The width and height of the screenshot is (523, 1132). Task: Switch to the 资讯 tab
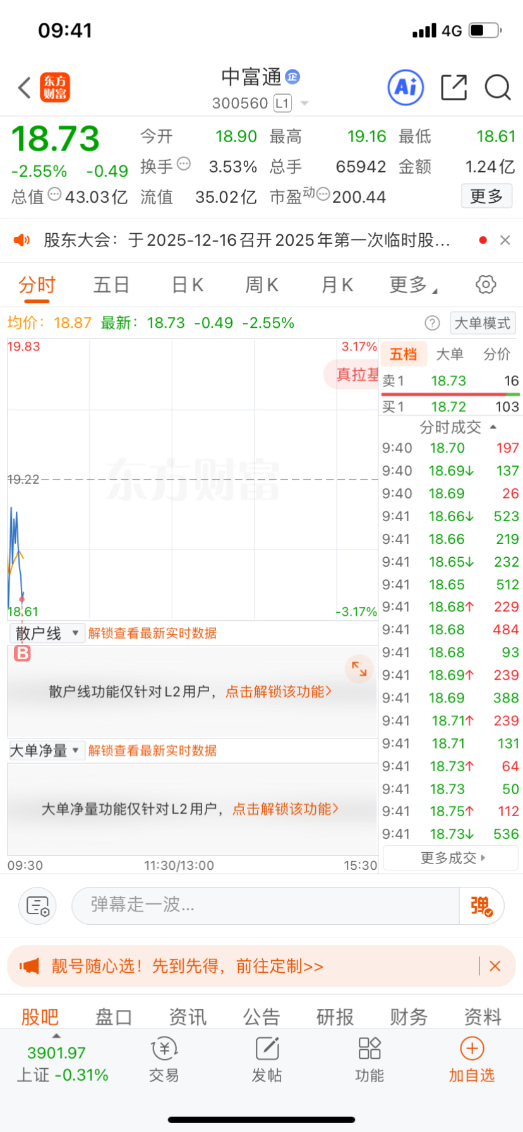pos(188,1016)
